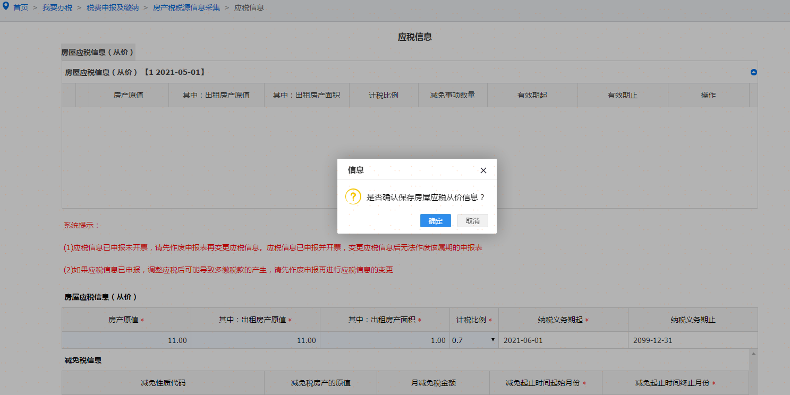Click the 纳税义务期止 date field 2099-12-31
The image size is (790, 395).
[692, 340]
